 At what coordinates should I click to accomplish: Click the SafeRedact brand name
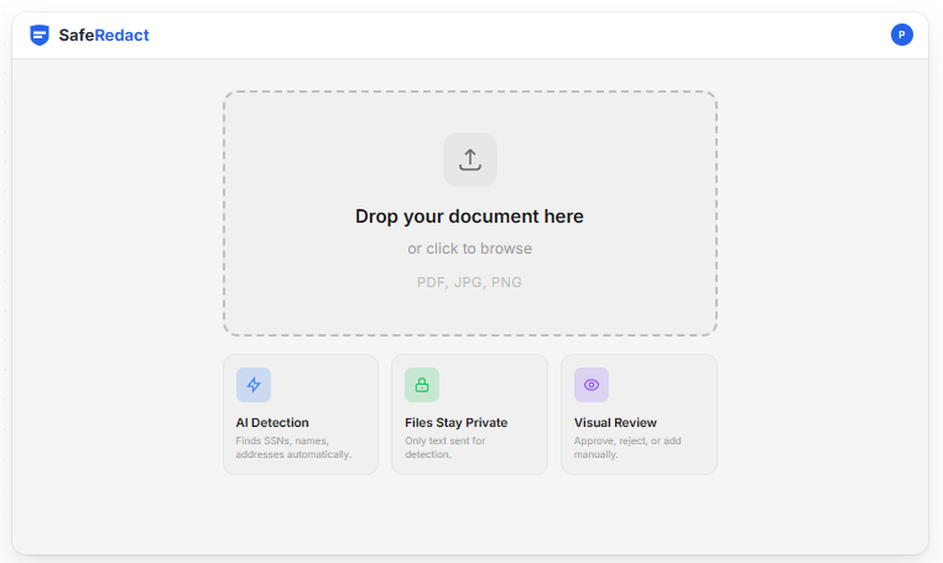tap(104, 35)
